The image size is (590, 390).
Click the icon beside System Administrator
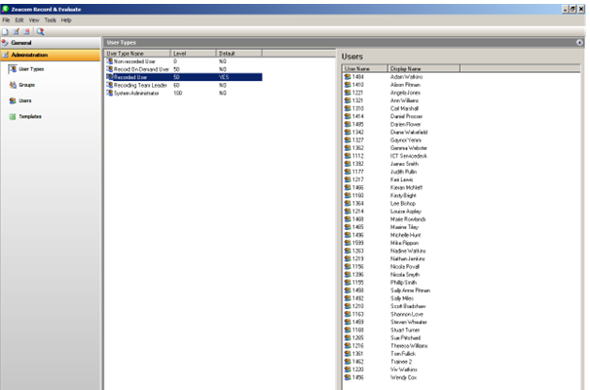[110, 93]
